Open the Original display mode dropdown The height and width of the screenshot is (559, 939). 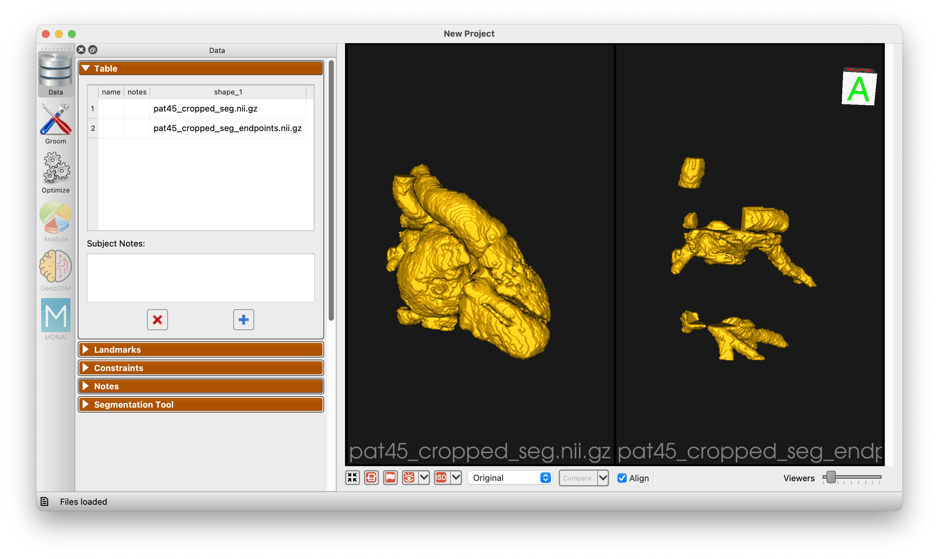[510, 478]
